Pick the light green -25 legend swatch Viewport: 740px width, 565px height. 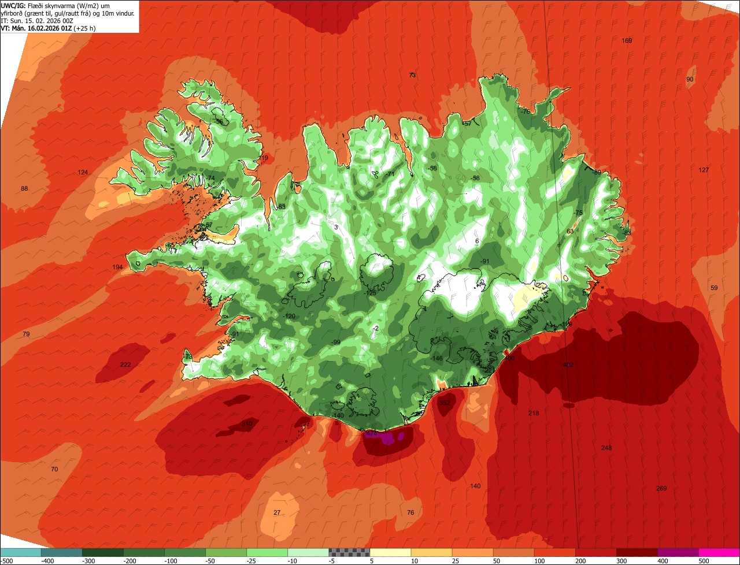[267, 552]
